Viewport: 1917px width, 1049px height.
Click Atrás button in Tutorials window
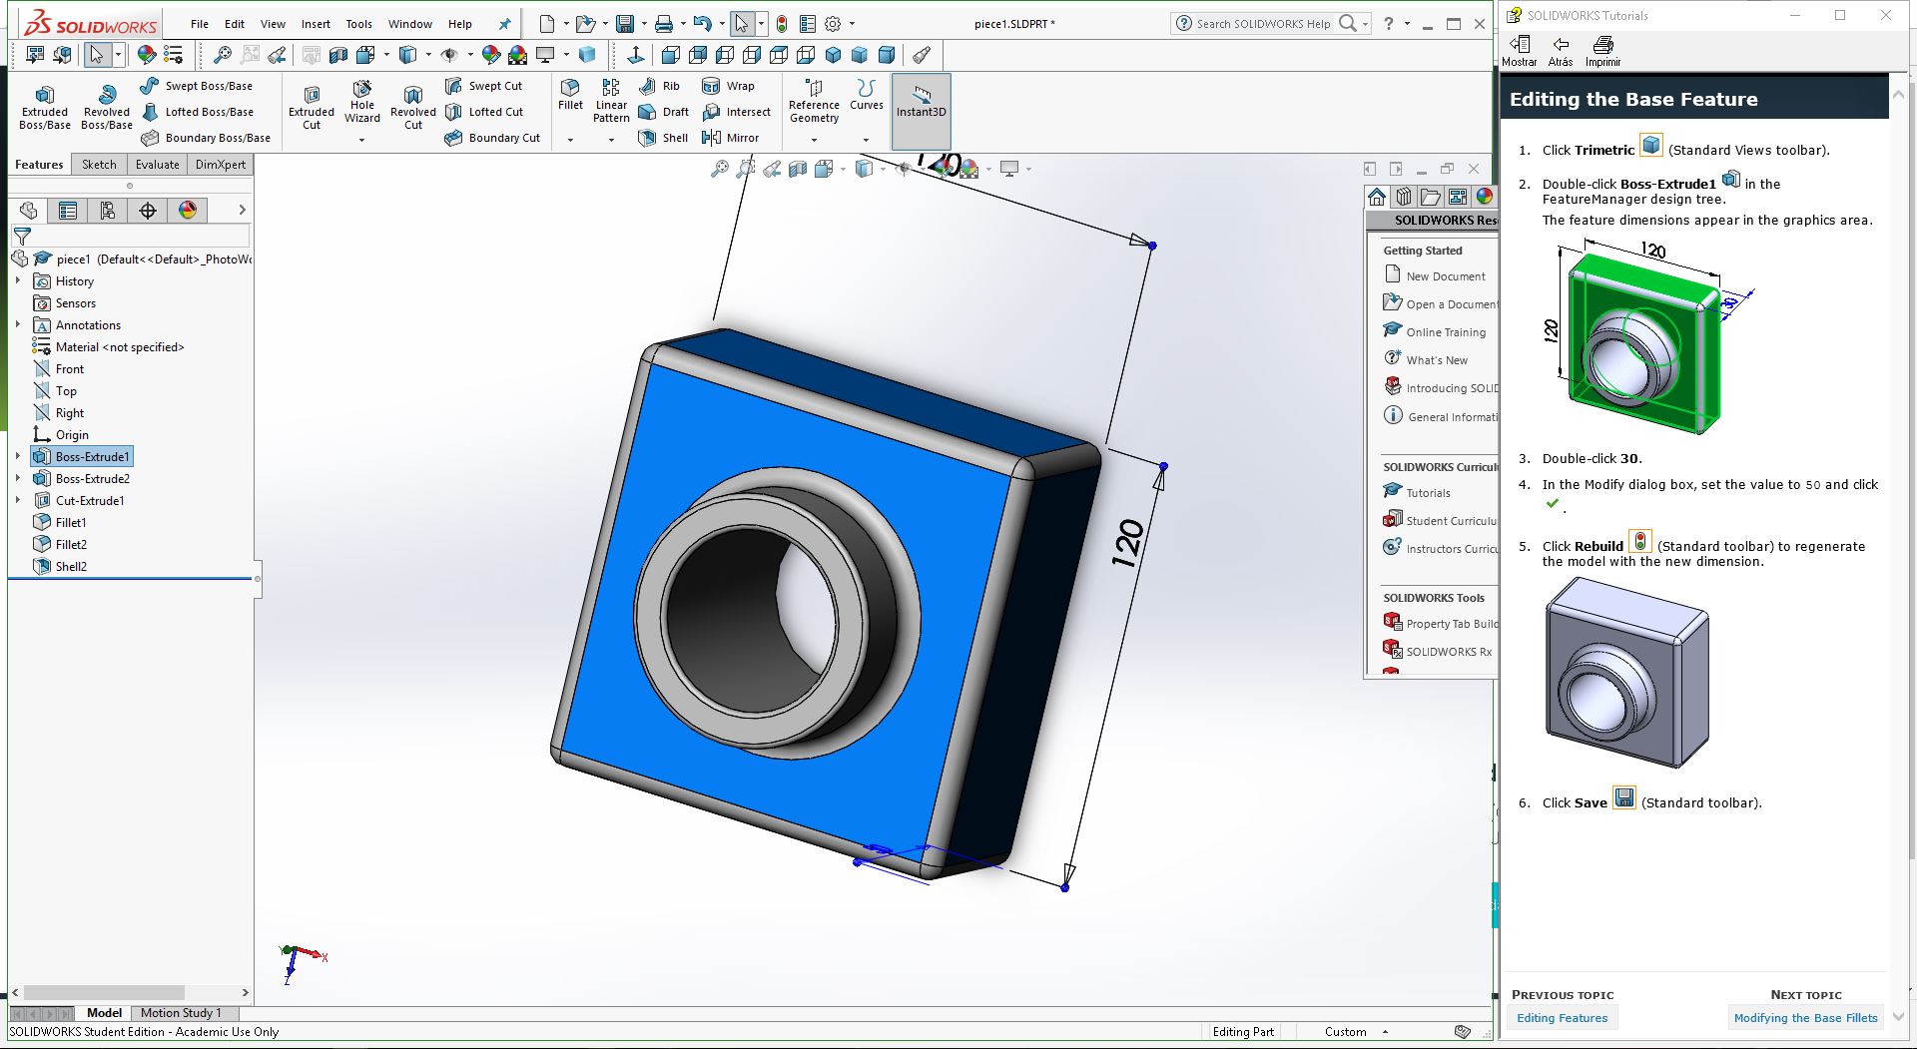pyautogui.click(x=1561, y=51)
